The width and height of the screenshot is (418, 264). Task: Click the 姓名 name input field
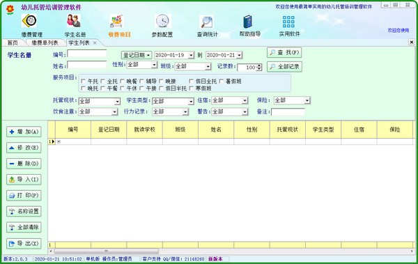[87, 65]
